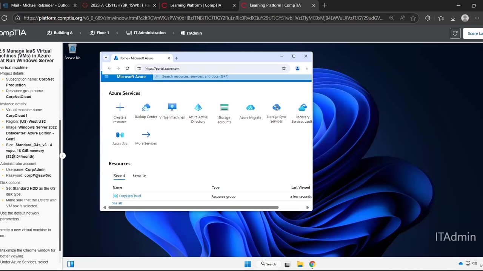483x271 pixels.
Task: Open Storage accounts service
Action: pos(224,113)
